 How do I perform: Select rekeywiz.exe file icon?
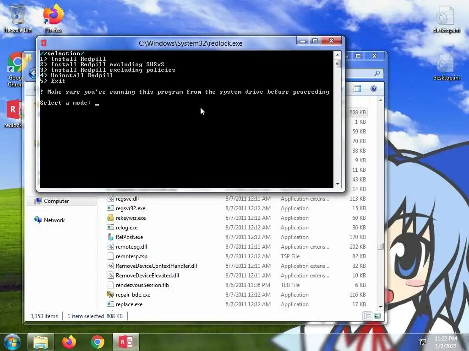point(110,218)
